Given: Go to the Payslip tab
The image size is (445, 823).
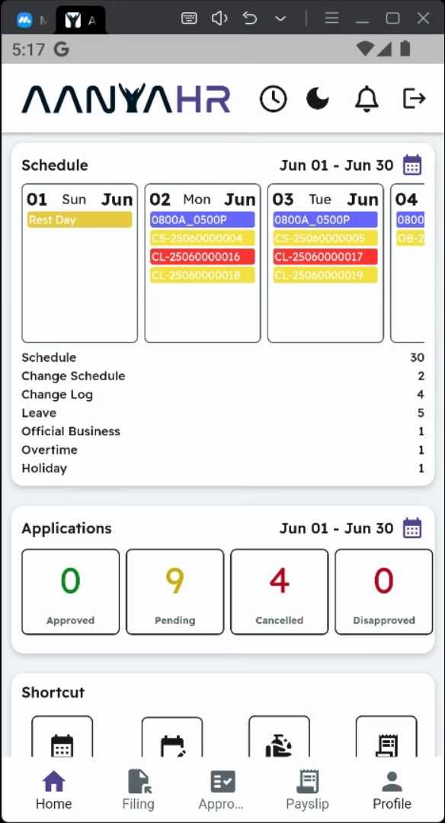Looking at the screenshot, I should [x=308, y=790].
